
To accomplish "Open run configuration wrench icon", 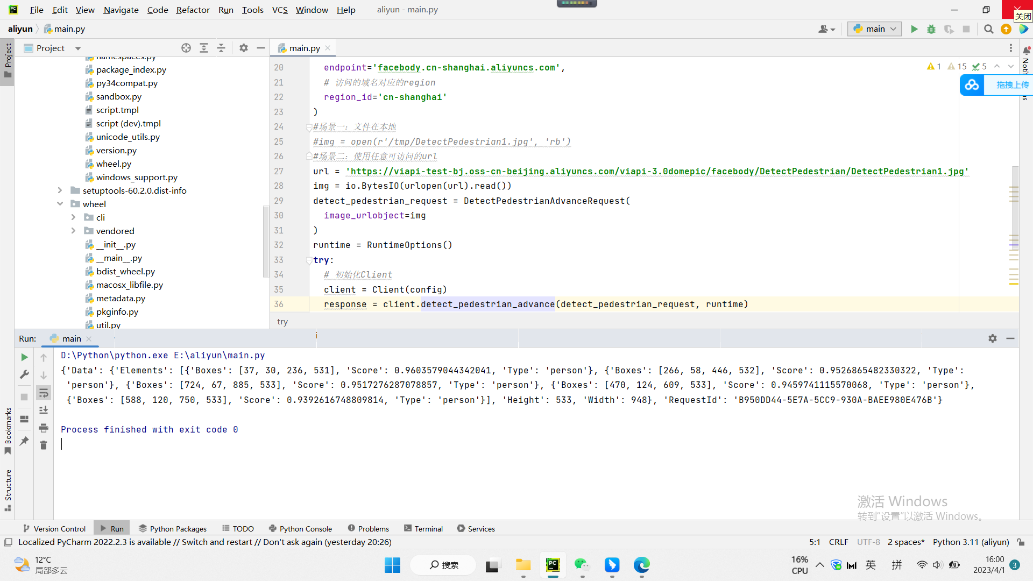I will pyautogui.click(x=24, y=375).
